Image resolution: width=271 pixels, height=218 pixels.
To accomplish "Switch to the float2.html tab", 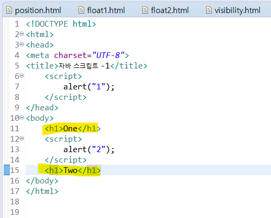I will pyautogui.click(x=165, y=10).
